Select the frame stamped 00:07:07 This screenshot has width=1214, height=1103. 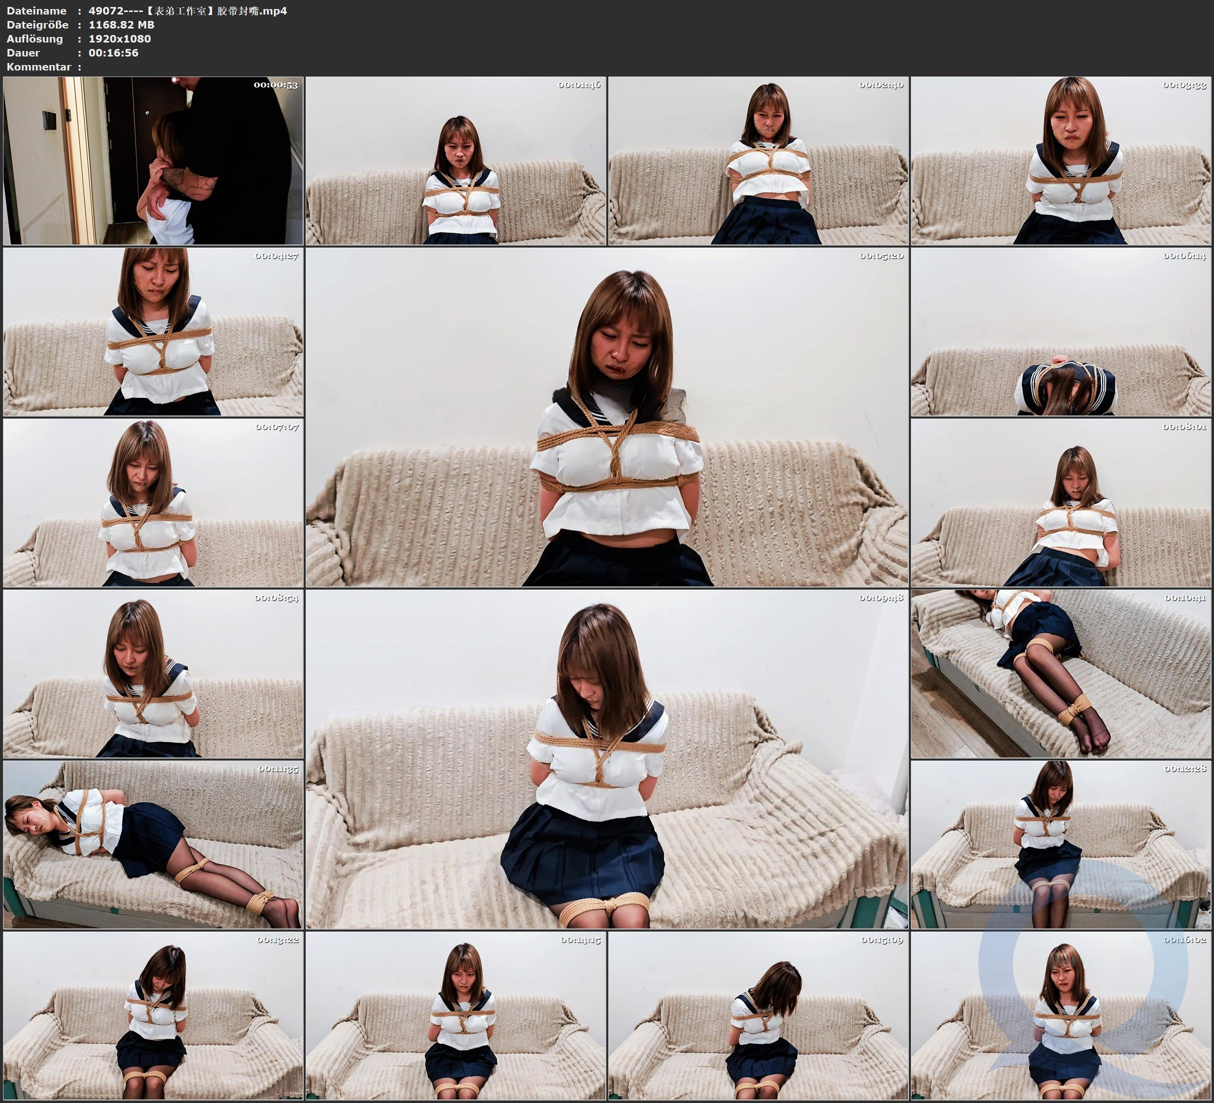point(153,502)
